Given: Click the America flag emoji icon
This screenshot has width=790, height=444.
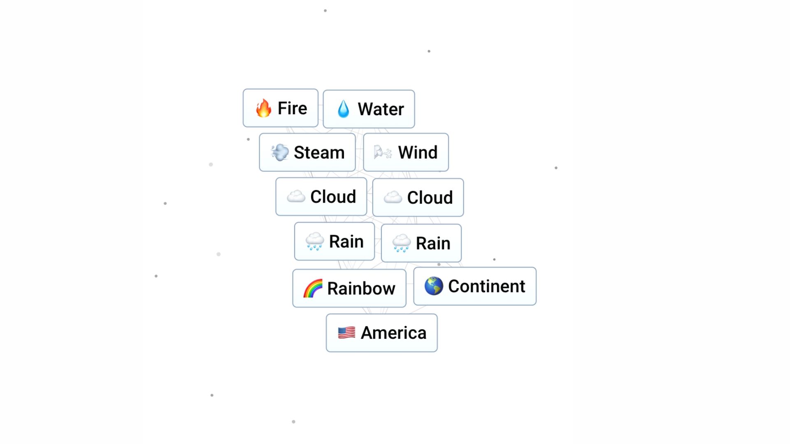Looking at the screenshot, I should pyautogui.click(x=346, y=332).
